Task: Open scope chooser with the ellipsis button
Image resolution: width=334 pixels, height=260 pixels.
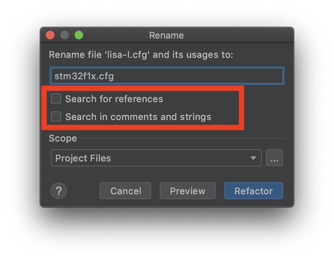Action: pos(275,158)
